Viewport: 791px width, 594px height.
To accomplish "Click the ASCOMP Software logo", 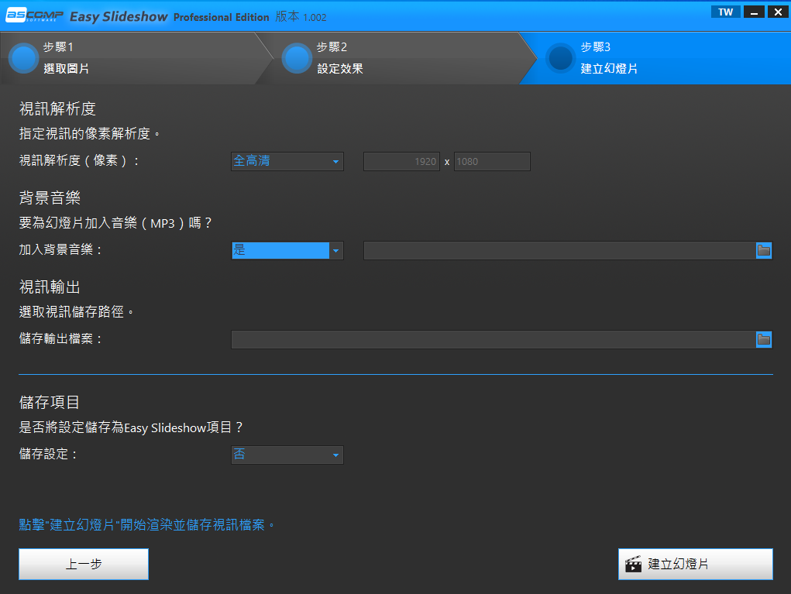I will coord(34,15).
